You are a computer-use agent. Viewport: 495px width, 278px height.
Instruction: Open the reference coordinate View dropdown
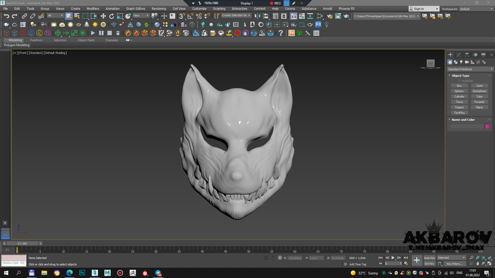point(141,15)
